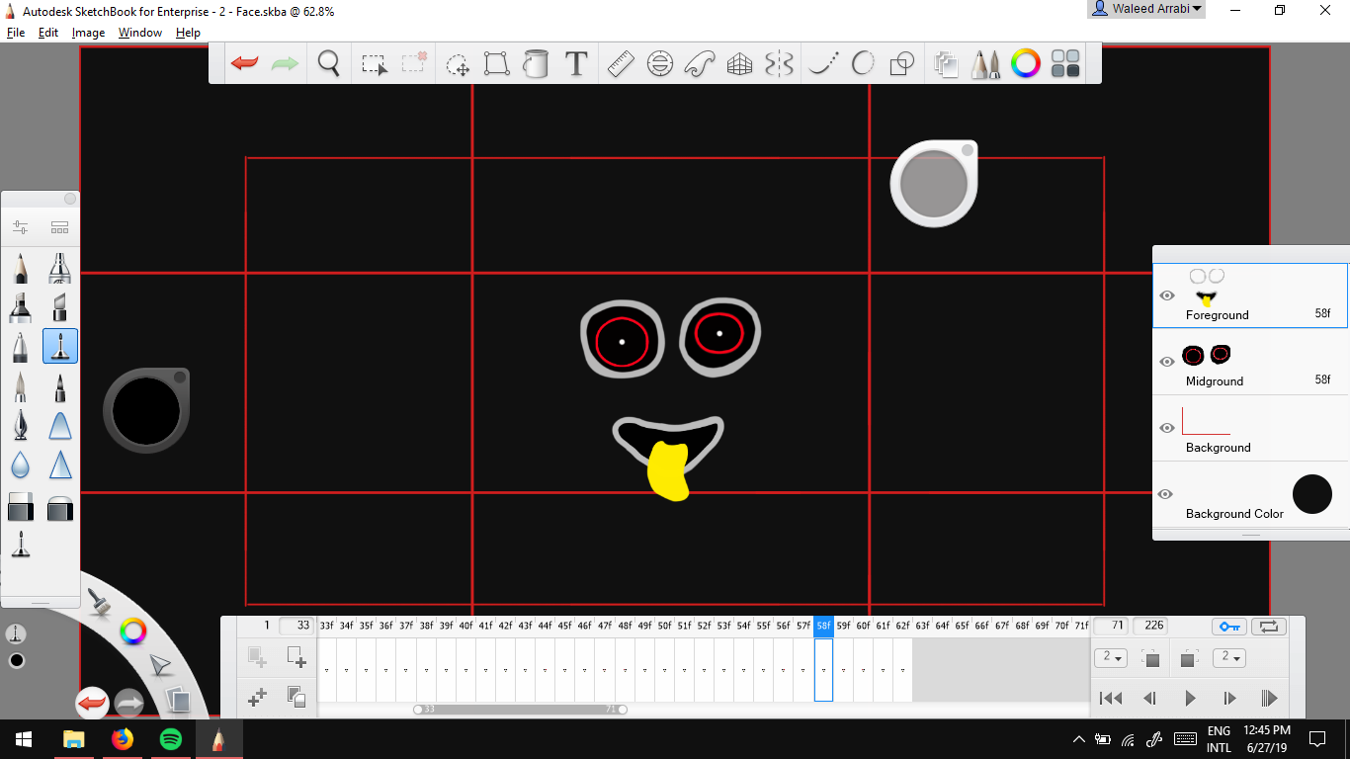Select the Ellipse guide tool

pos(660,62)
